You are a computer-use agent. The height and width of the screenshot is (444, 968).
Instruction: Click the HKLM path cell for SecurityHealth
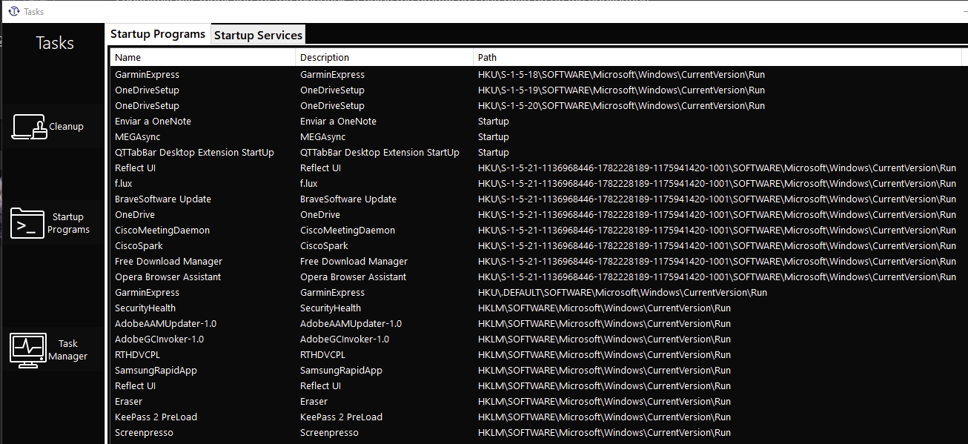(x=604, y=308)
